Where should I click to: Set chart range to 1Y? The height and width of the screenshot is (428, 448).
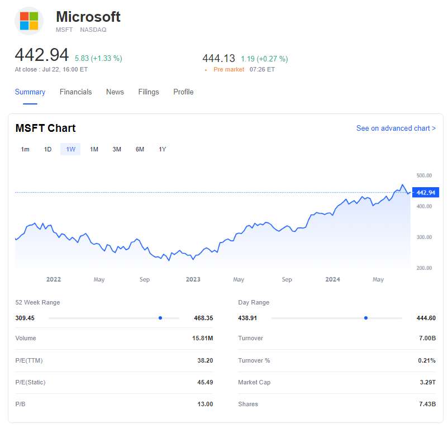(163, 149)
